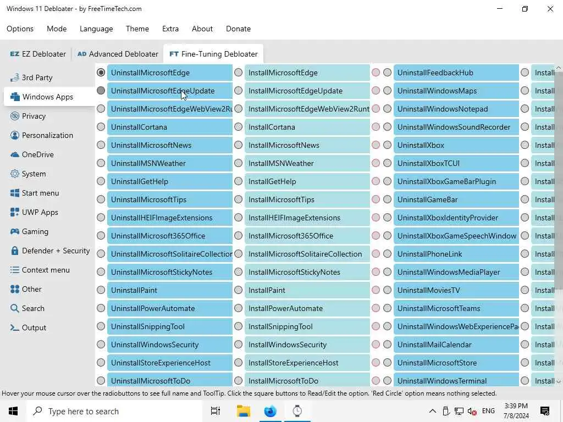Select the UninstallWindowsMaps radio button
Screen dimensions: 563x422
(388, 91)
